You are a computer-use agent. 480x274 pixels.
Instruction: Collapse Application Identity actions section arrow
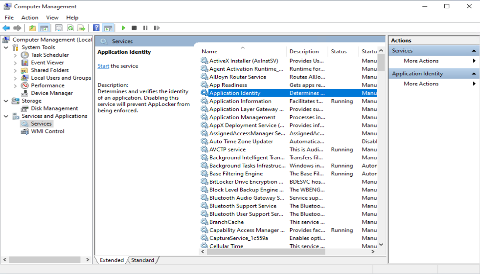474,74
